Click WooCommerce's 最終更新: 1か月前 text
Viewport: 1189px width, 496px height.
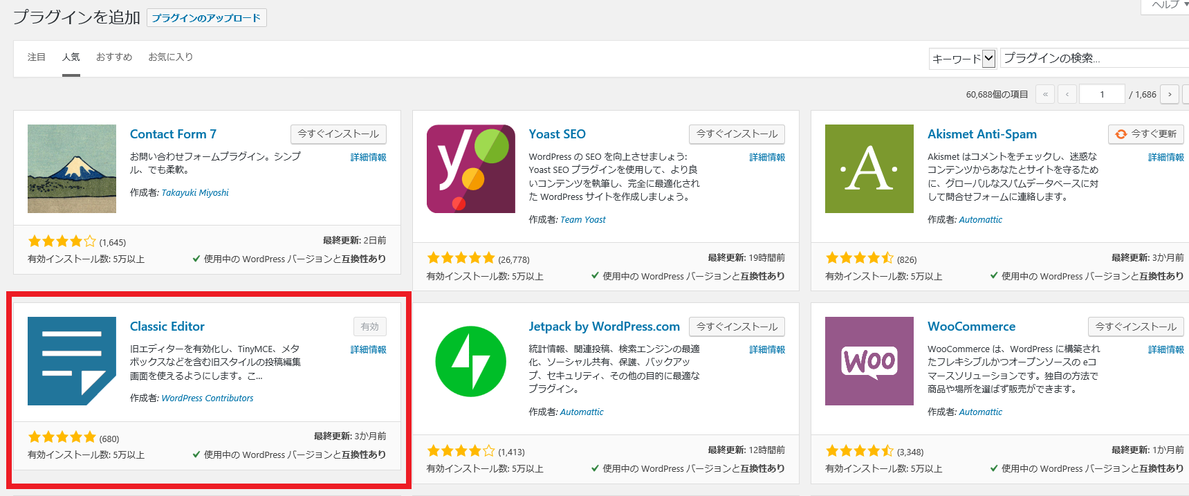[x=1147, y=450]
